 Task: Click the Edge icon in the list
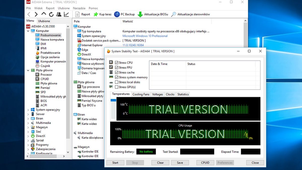click(79, 50)
